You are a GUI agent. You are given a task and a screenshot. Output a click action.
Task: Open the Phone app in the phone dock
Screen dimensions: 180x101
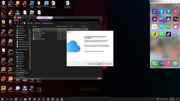click(154, 64)
